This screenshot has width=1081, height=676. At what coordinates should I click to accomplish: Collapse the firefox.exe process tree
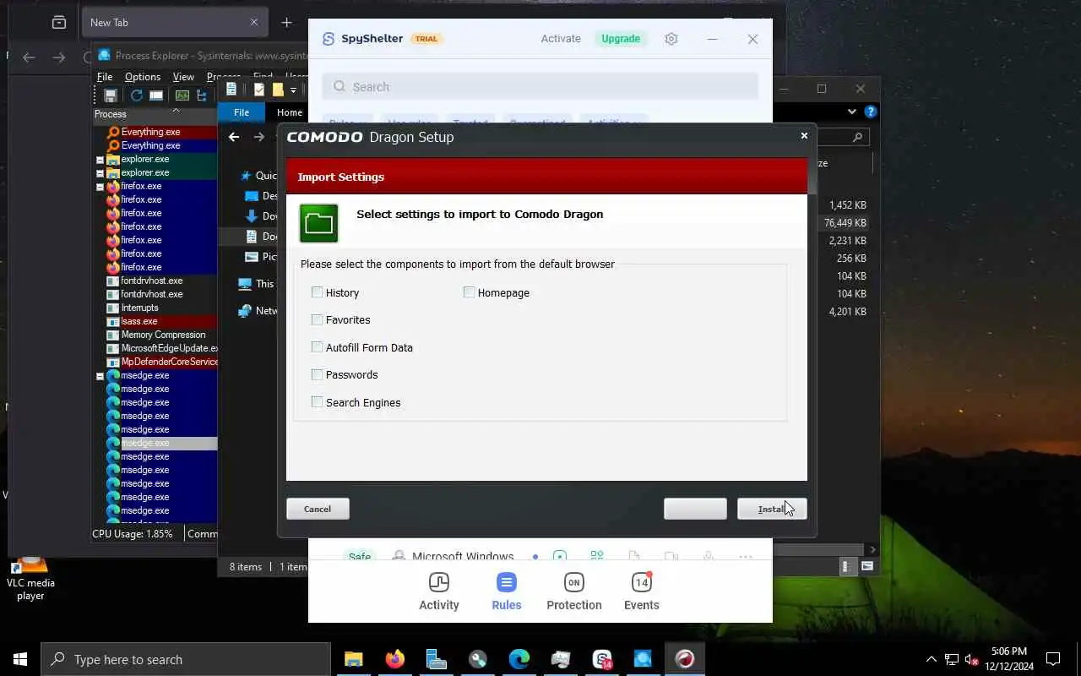coord(100,186)
